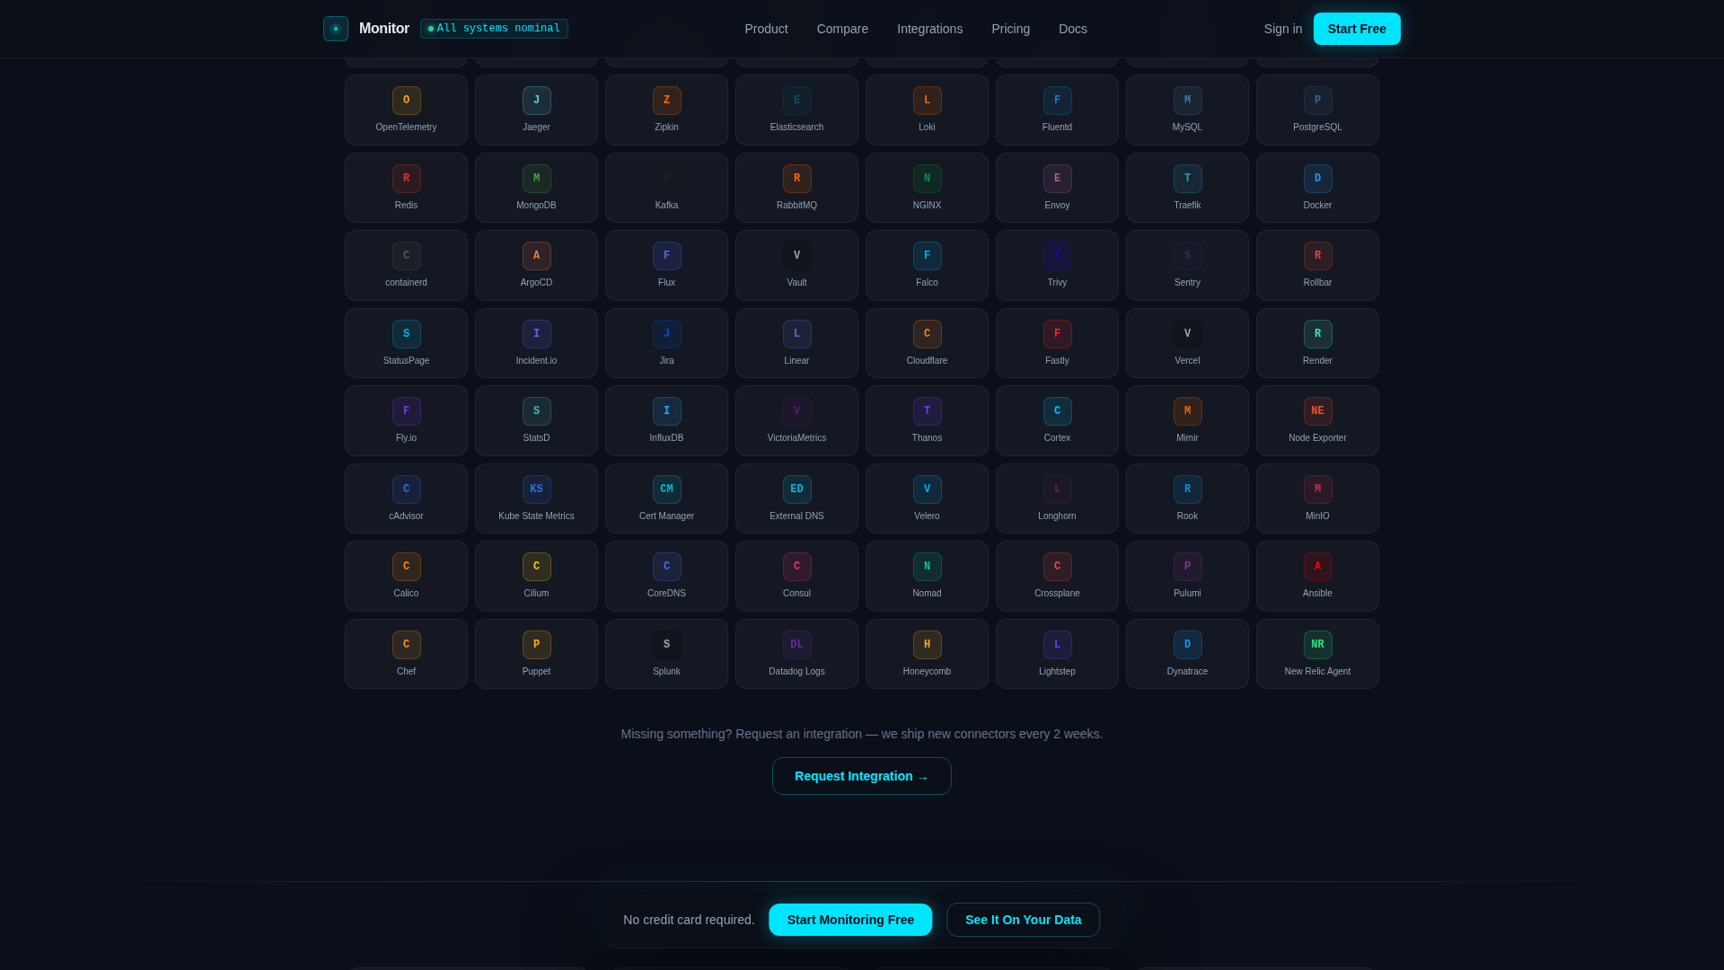
Task: Select the Docker integration icon
Action: 1317,179
